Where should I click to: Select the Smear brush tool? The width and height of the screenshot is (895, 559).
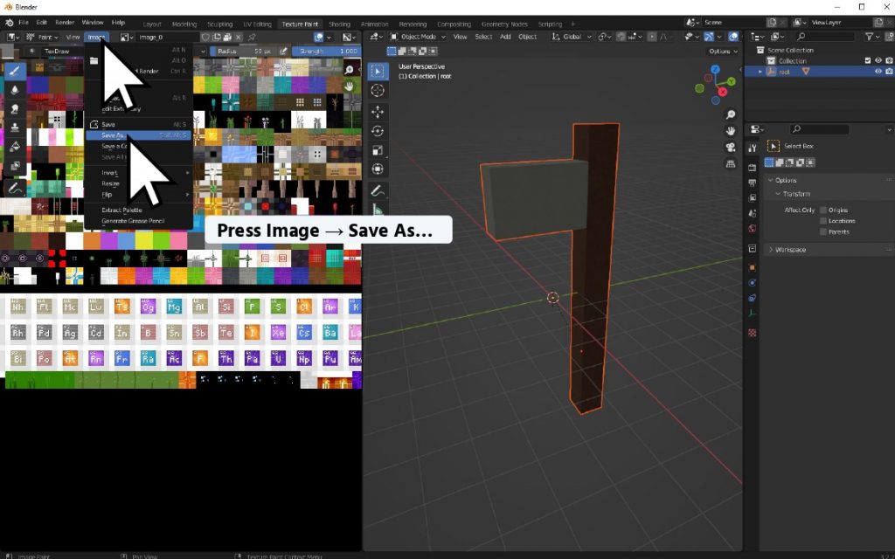15,109
